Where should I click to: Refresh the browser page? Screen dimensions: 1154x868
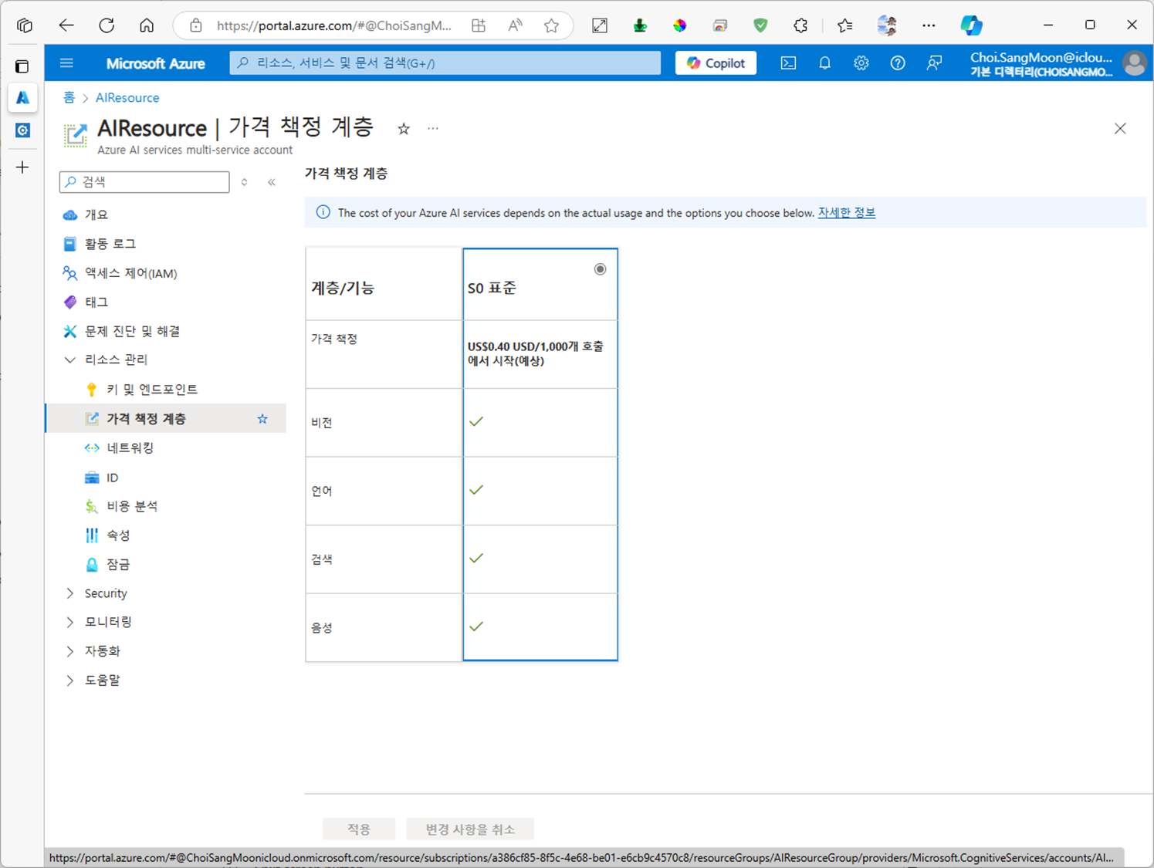point(107,25)
